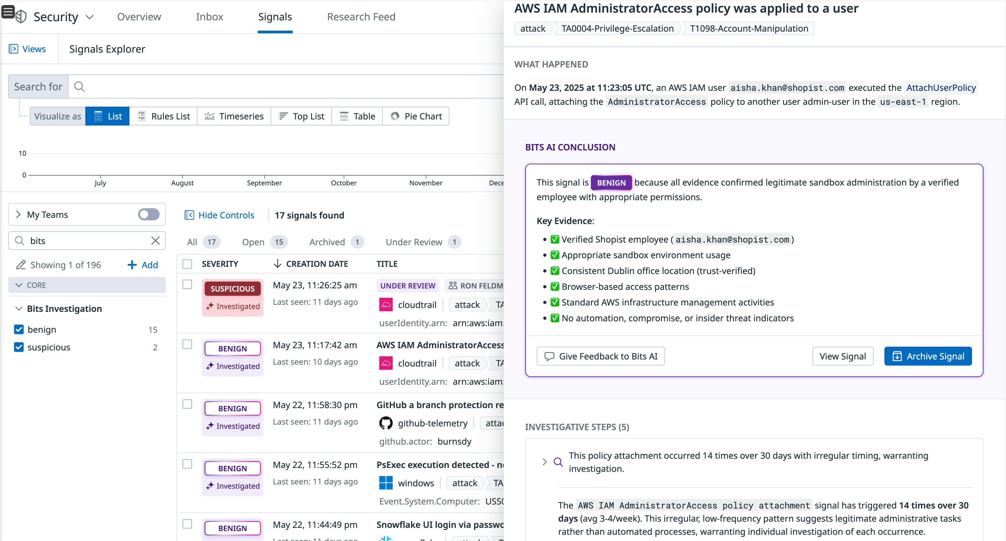Screen dimensions: 1006x541
Task: Click the Archive Signal button
Action: pyautogui.click(x=928, y=356)
